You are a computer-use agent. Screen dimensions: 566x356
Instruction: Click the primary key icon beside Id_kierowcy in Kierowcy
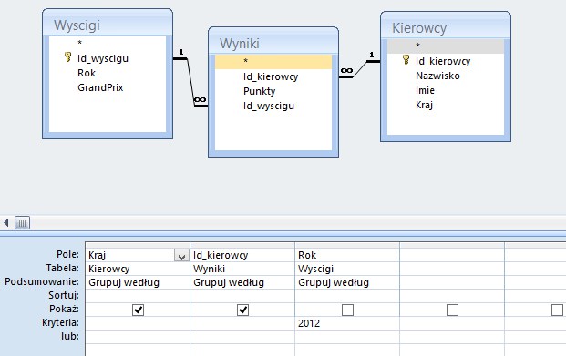[x=406, y=60]
